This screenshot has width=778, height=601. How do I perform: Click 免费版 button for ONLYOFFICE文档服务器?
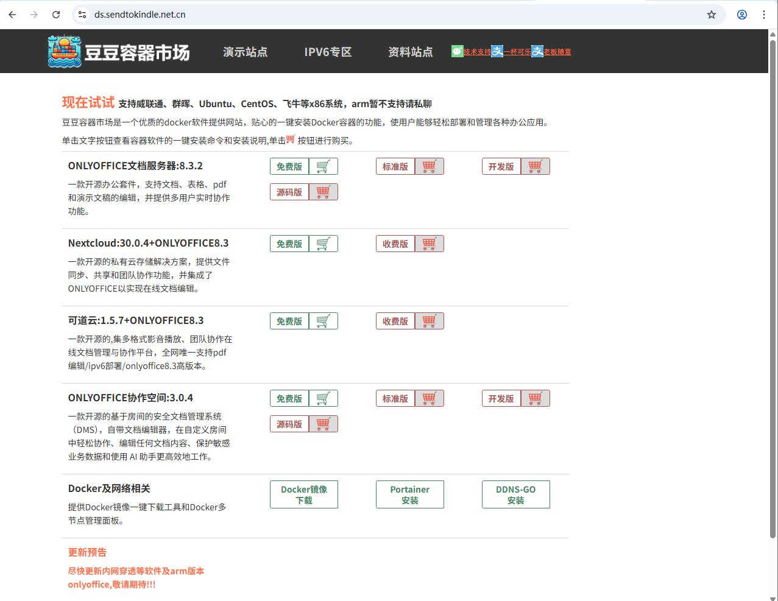[289, 166]
